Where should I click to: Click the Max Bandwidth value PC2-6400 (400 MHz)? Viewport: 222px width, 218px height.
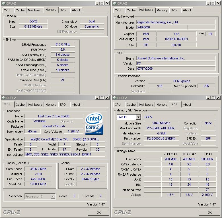pyautogui.click(x=161, y=128)
